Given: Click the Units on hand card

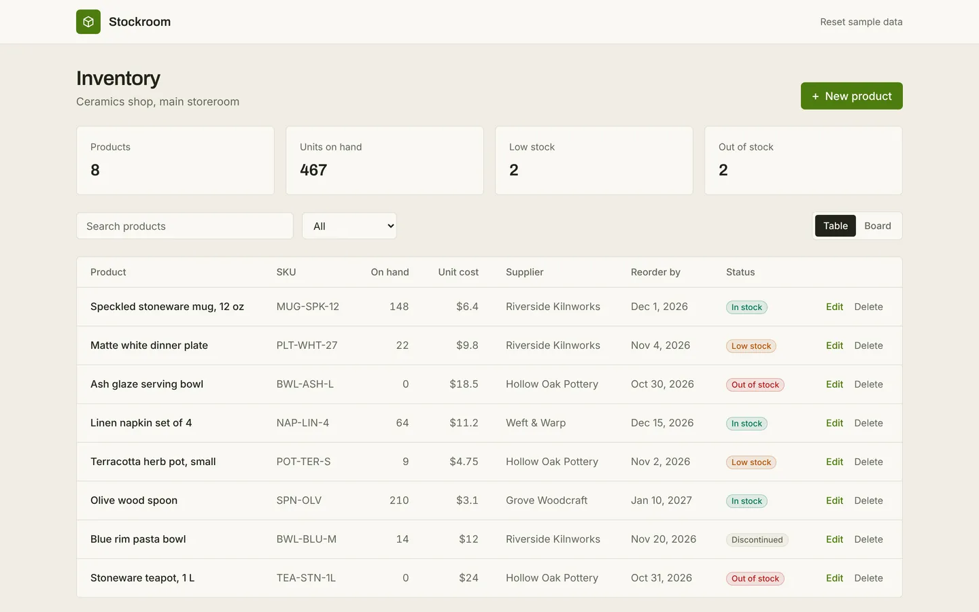Looking at the screenshot, I should point(385,160).
